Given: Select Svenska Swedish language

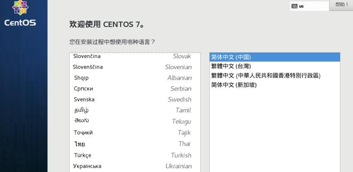Looking at the screenshot, I should point(135,99).
